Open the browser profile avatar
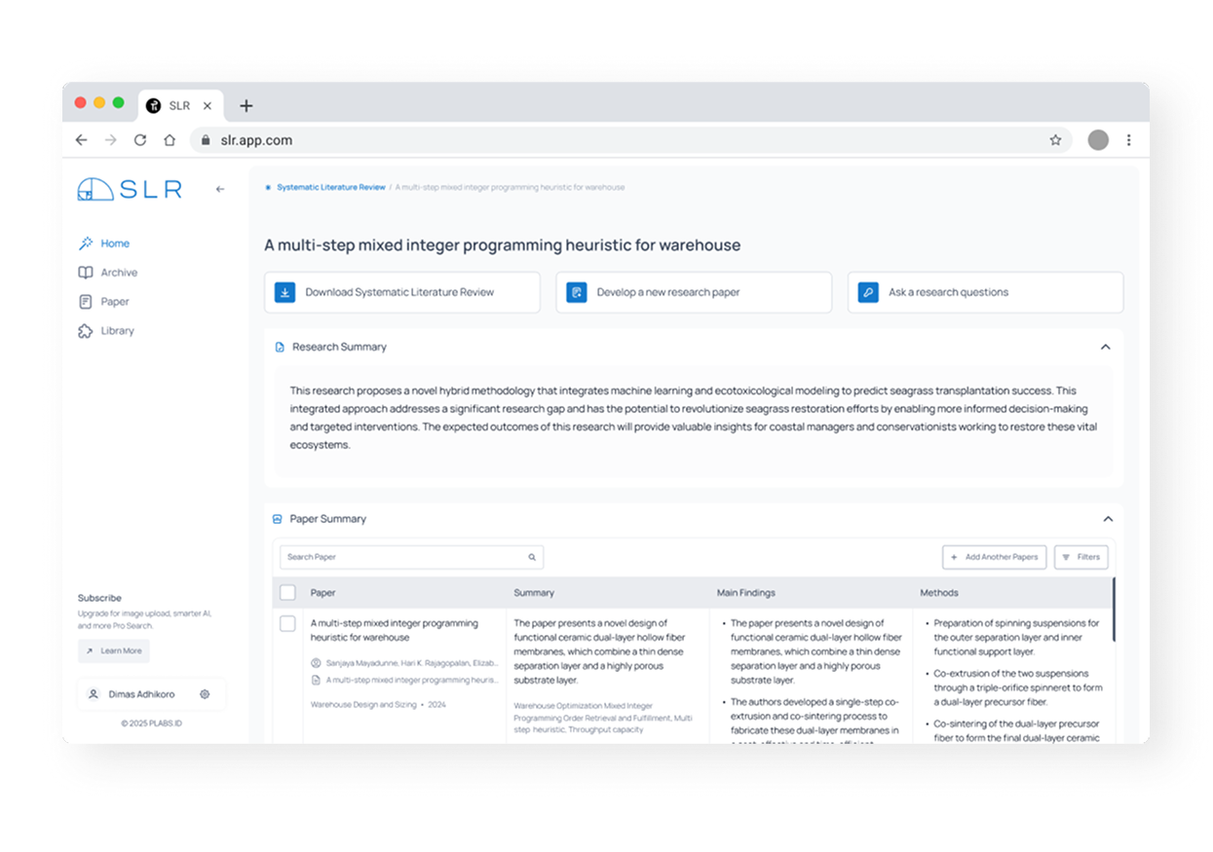The height and width of the screenshot is (852, 1213). coord(1098,140)
